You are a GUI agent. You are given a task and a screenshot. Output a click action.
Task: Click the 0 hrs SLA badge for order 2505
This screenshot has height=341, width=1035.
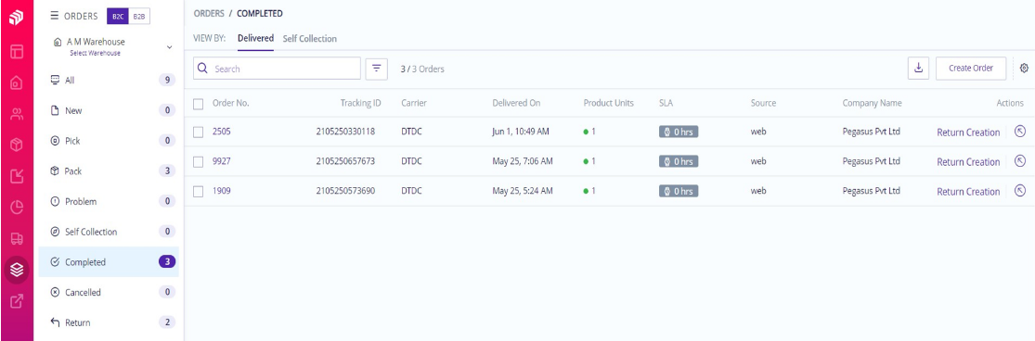679,132
